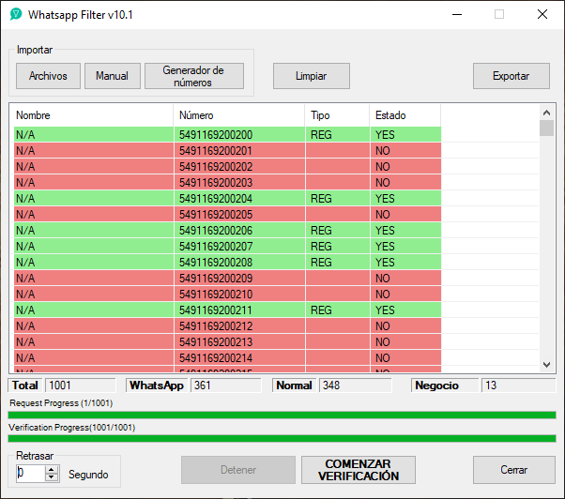This screenshot has height=499, width=565.
Task: Select the WhatsApp count field 361
Action: coord(225,386)
